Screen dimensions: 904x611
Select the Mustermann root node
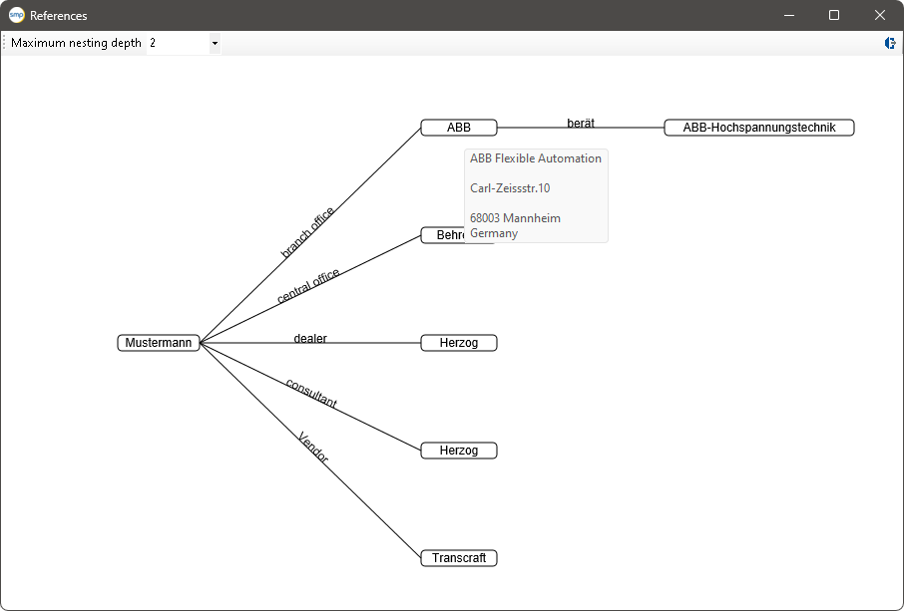coord(159,343)
